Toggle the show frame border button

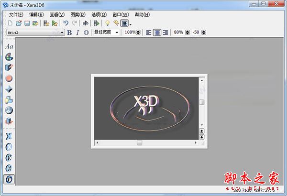125,23
